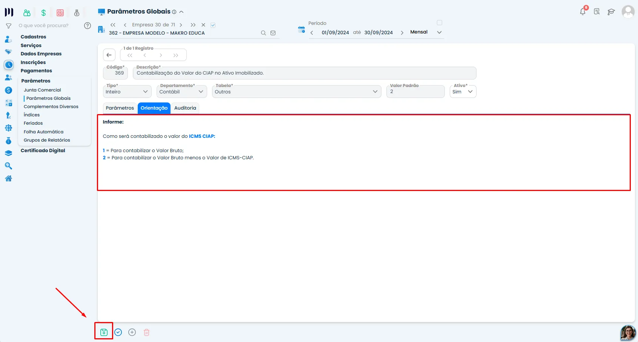Open the graduation cap training icon
This screenshot has height=342, width=638.
611,12
